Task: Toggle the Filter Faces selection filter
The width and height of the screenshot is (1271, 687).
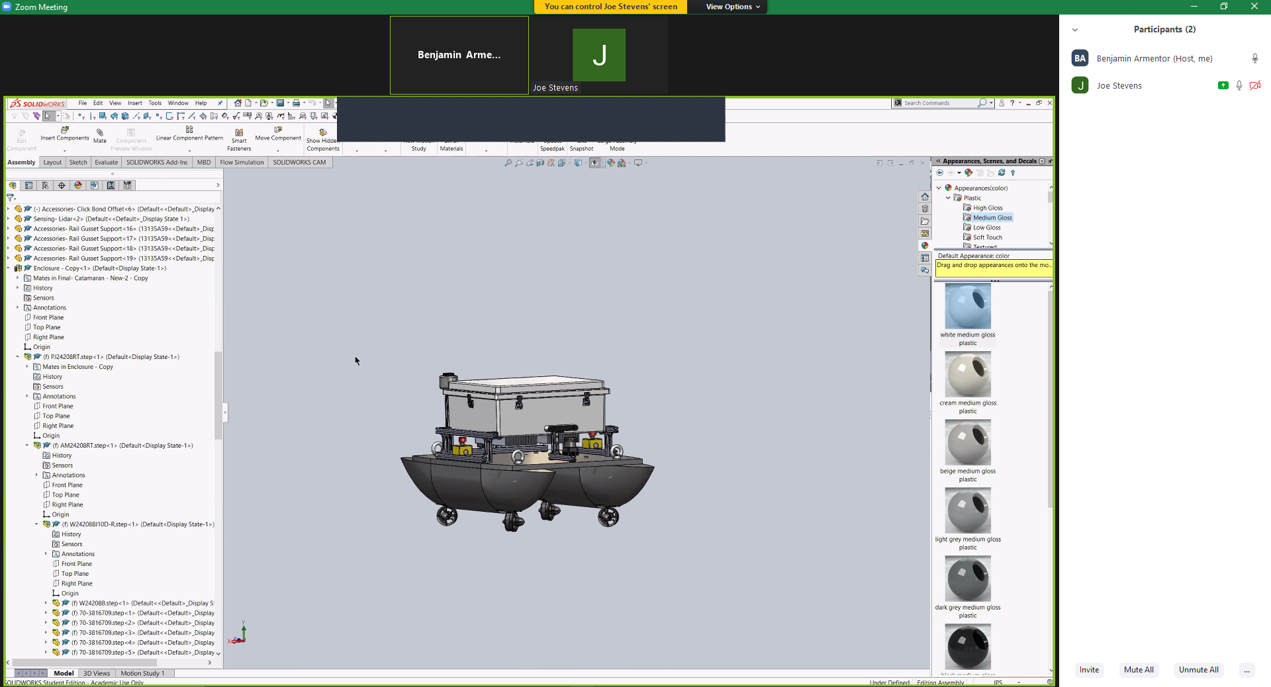Action: click(x=103, y=116)
